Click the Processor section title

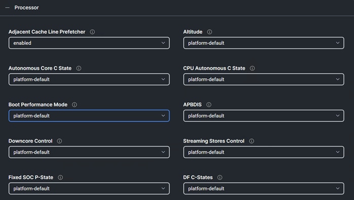coord(27,8)
